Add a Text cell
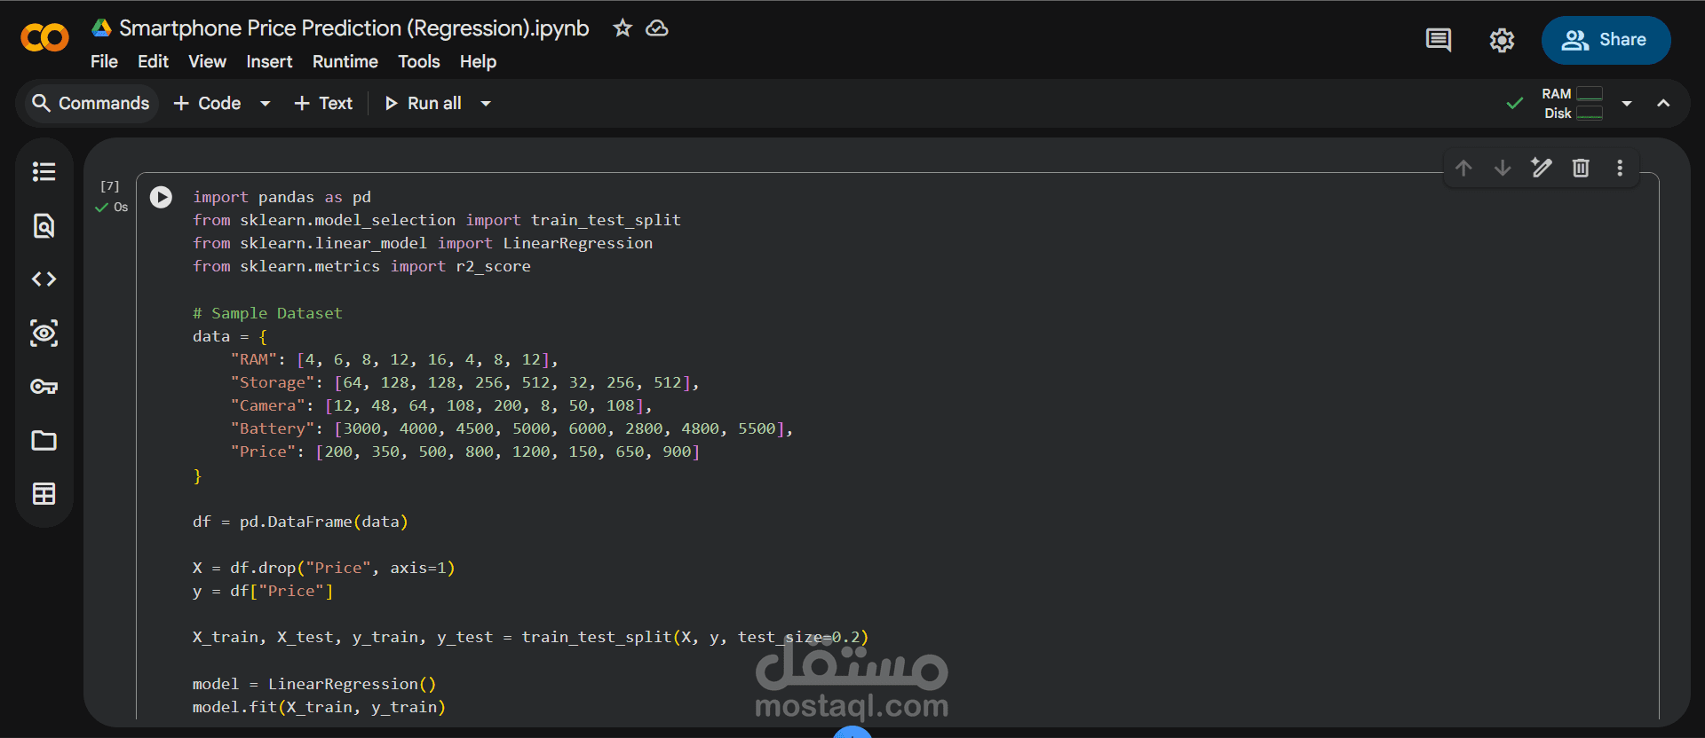The width and height of the screenshot is (1705, 738). 323,104
